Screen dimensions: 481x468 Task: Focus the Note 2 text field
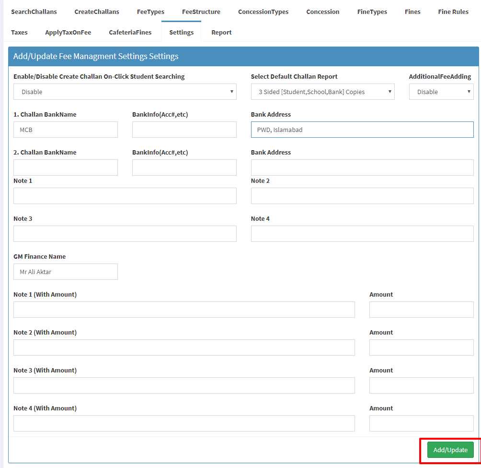click(x=362, y=196)
